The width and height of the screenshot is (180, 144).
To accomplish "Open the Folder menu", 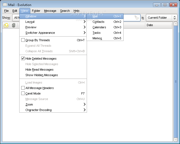I will tap(36, 11).
